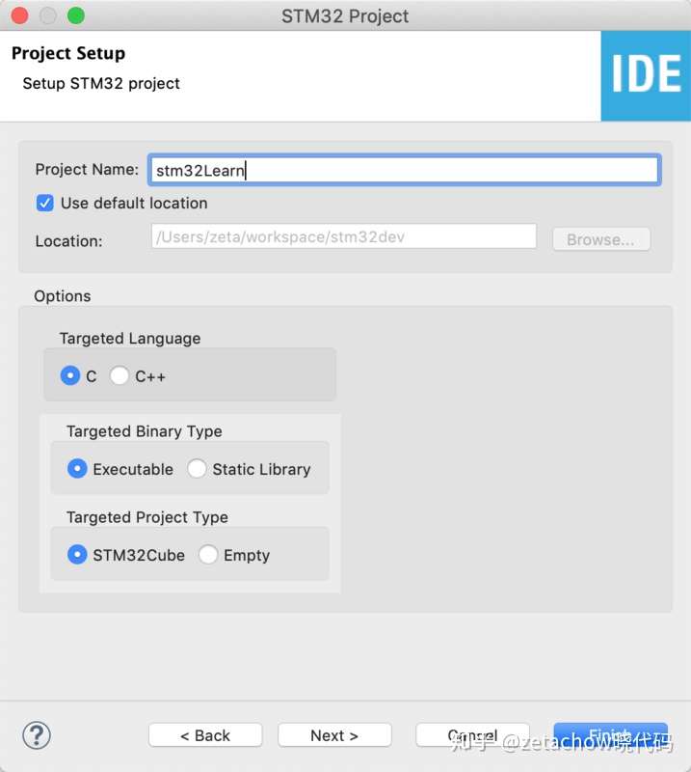Go to previous step with Back button
This screenshot has height=772, width=691.
point(205,735)
